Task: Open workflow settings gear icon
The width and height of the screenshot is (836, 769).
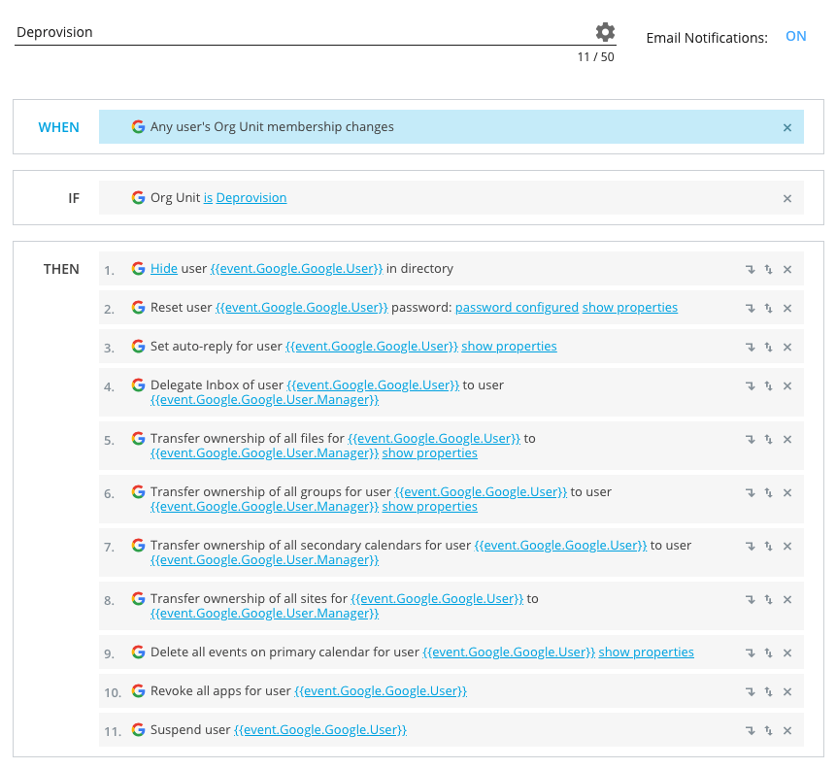Action: 605,32
